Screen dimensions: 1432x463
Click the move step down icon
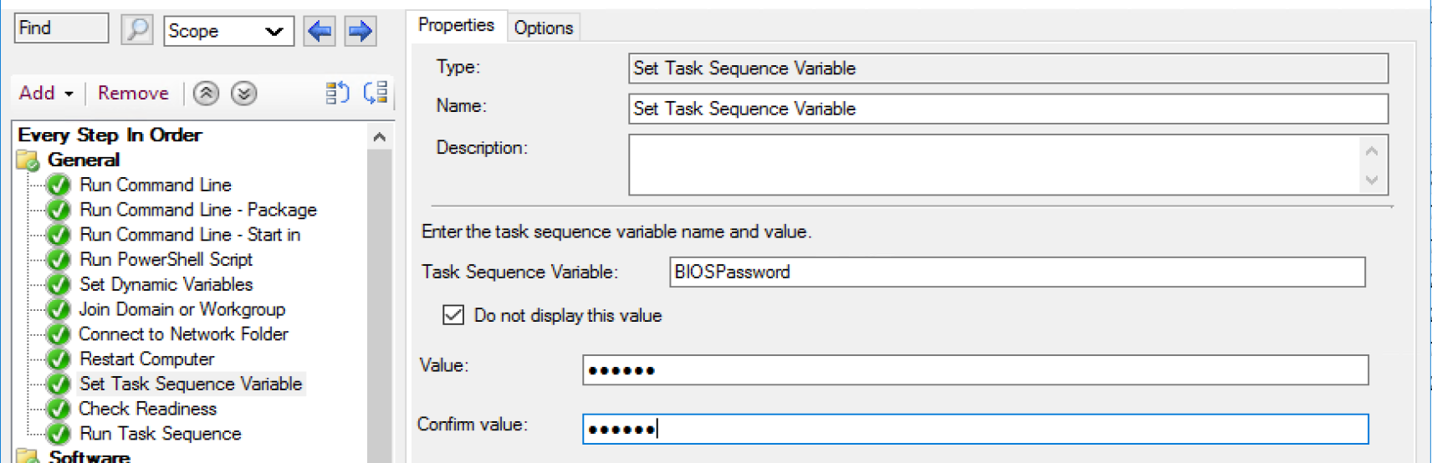(243, 94)
